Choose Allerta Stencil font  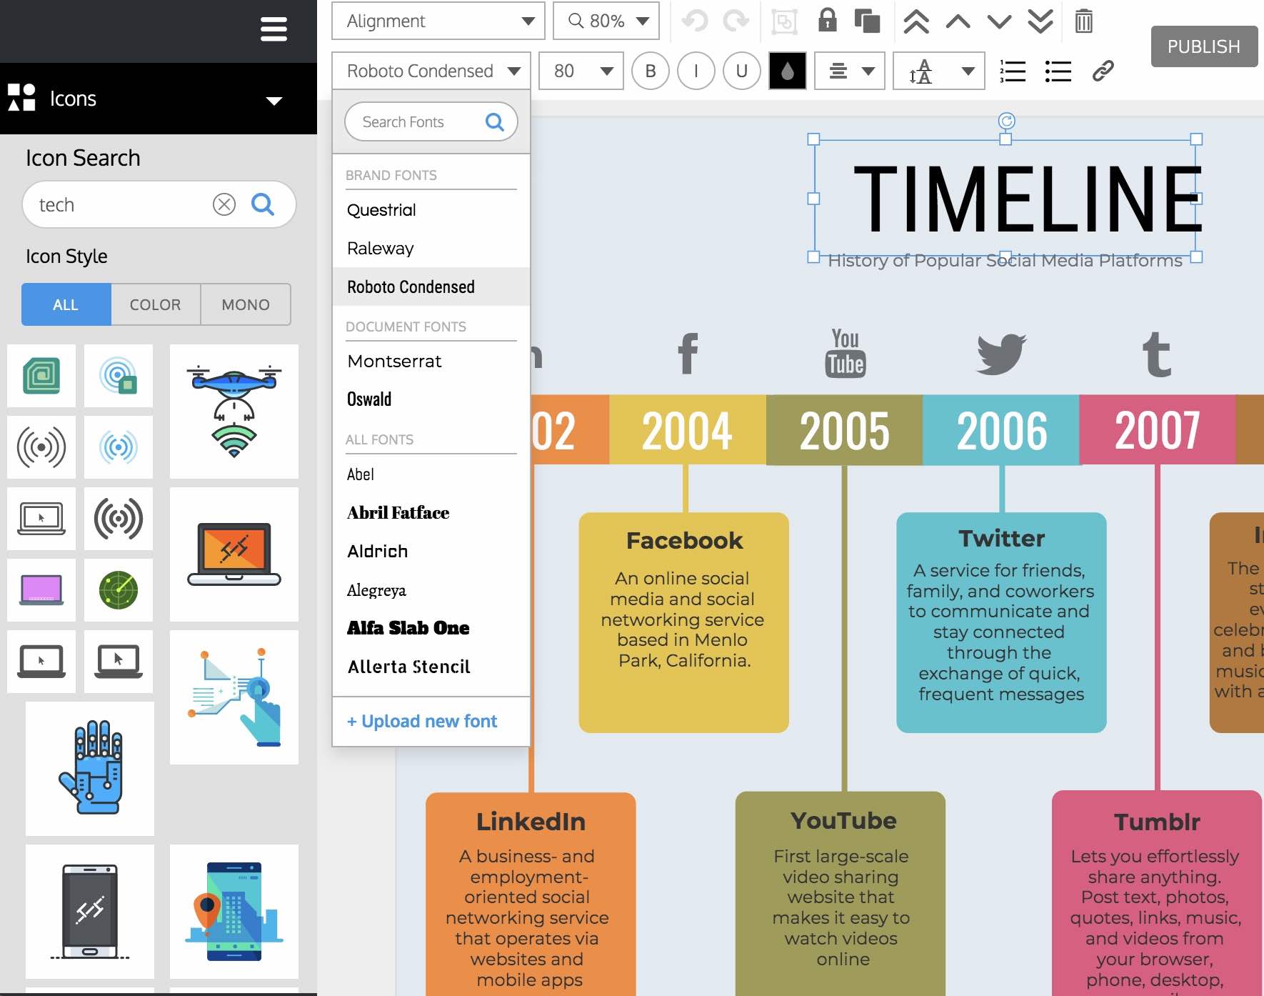(x=431, y=666)
